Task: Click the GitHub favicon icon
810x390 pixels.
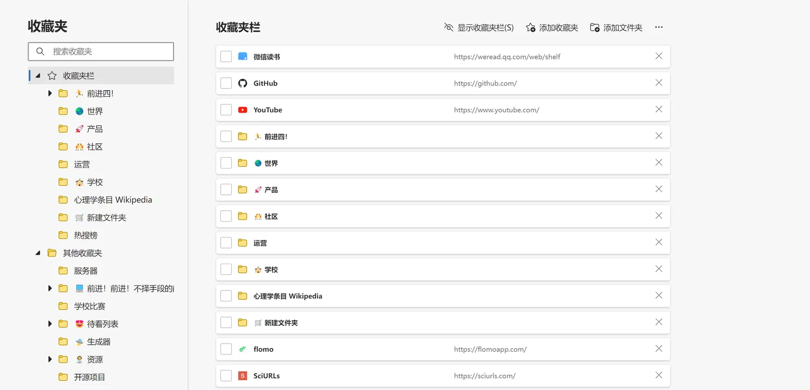Action: click(x=242, y=83)
